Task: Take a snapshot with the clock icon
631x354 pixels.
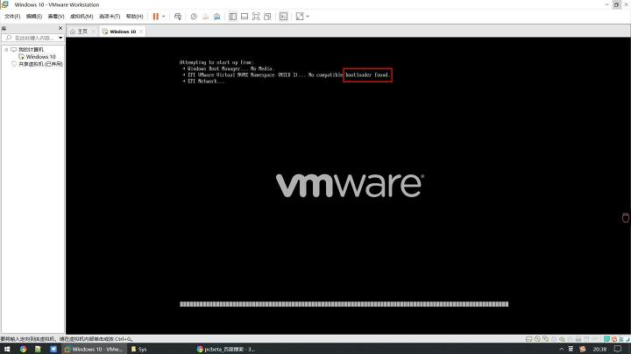Action: (194, 17)
